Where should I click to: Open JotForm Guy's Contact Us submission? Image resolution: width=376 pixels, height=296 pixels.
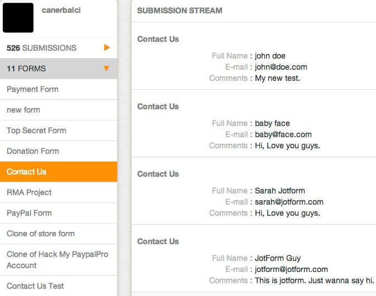[x=158, y=241]
